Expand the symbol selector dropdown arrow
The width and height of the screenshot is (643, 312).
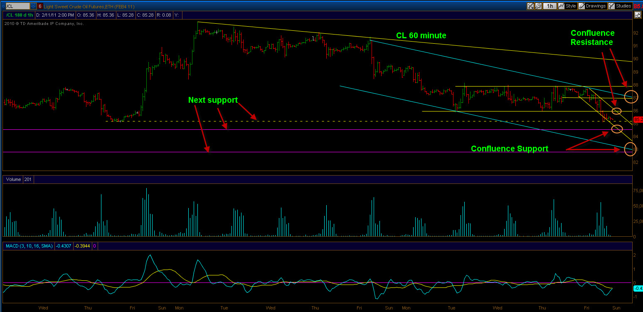(33, 6)
